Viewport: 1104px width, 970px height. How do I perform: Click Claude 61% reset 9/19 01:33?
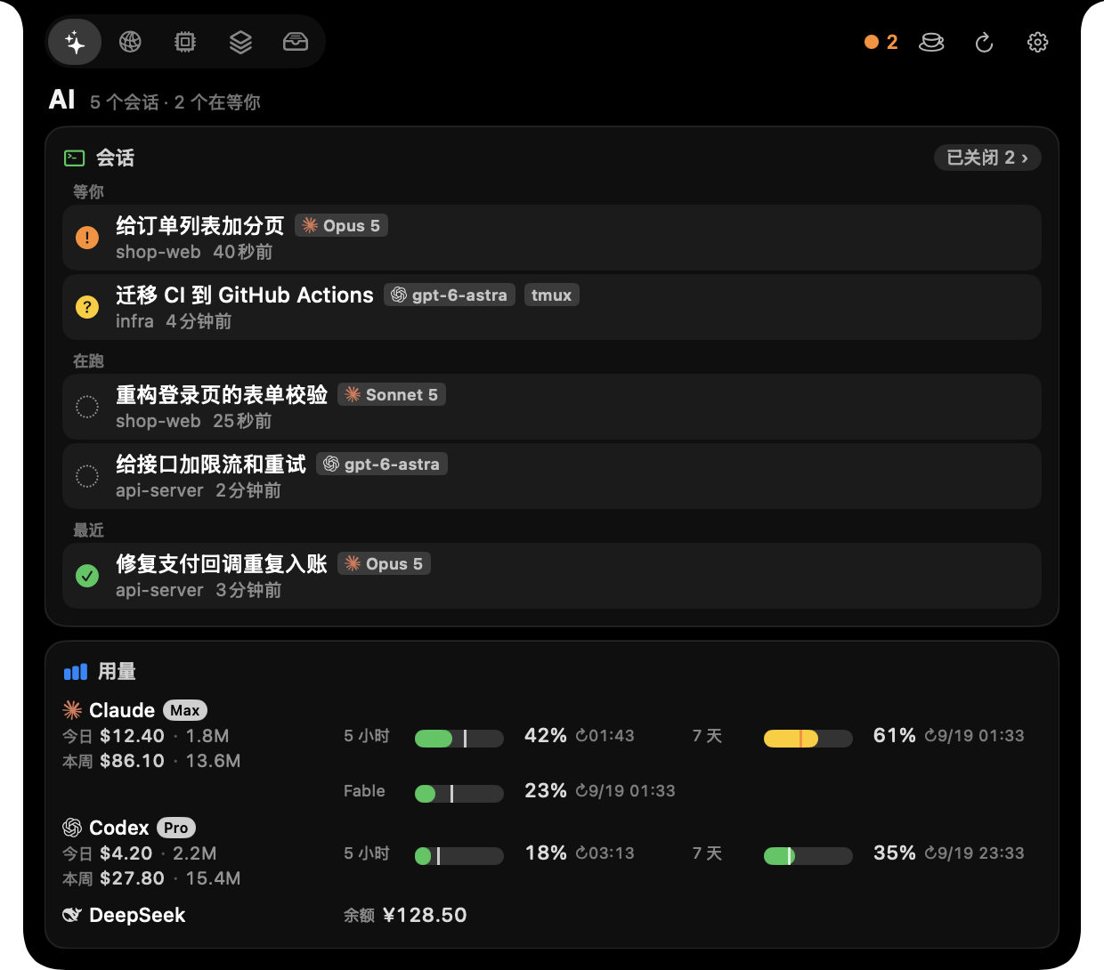tap(974, 736)
